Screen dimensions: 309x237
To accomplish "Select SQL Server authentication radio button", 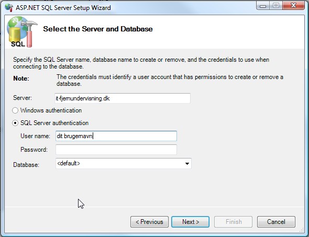I will point(15,123).
